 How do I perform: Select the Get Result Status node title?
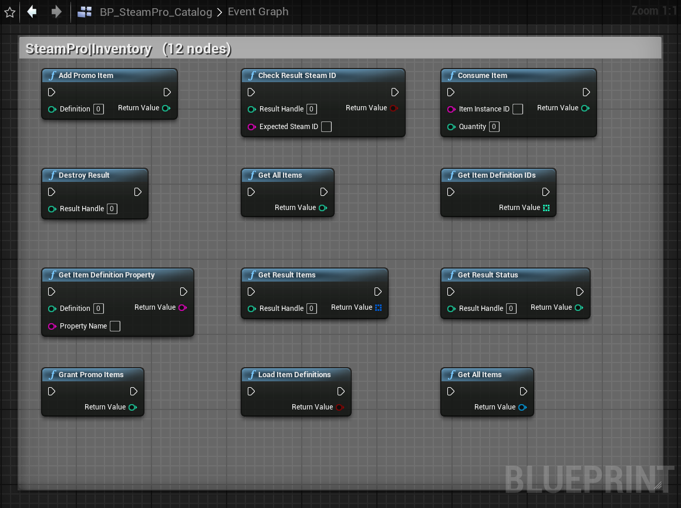488,275
